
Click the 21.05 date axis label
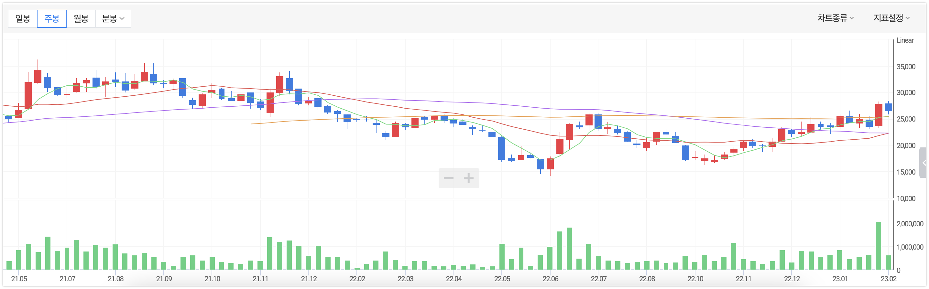point(19,279)
